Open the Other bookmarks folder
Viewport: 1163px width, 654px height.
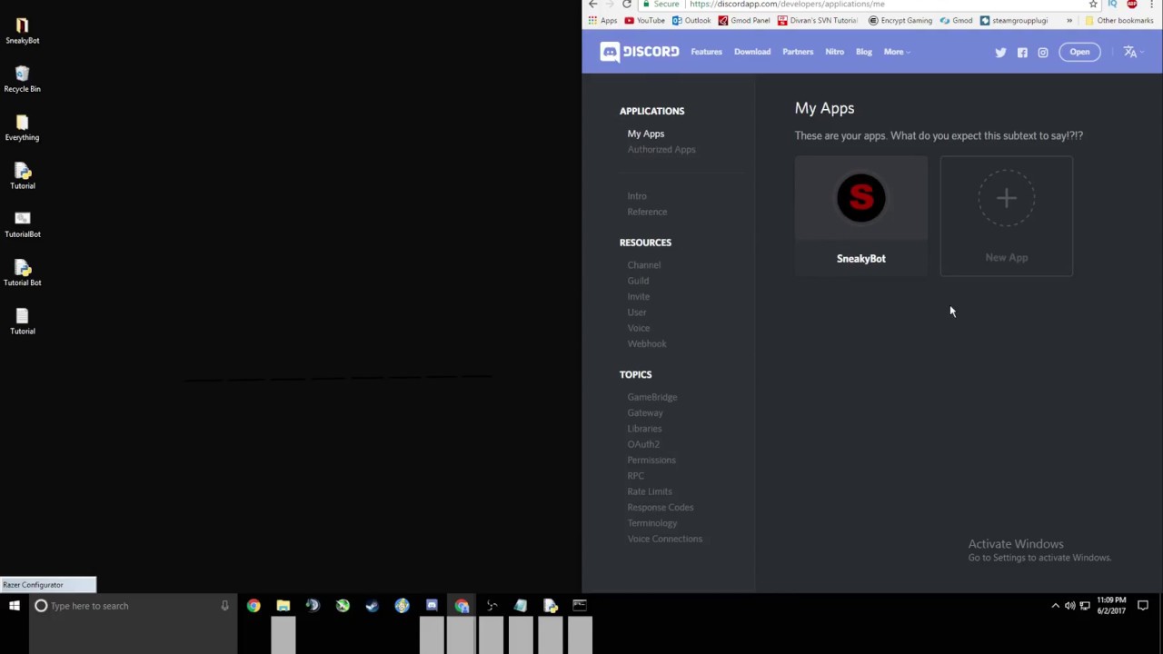pos(1118,21)
